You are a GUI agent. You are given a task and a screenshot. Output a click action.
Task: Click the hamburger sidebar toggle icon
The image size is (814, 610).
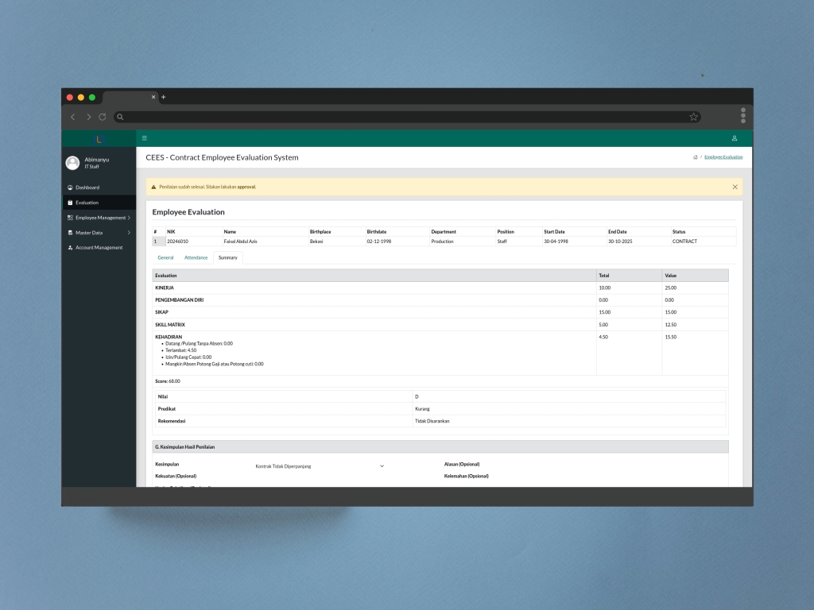pyautogui.click(x=144, y=138)
